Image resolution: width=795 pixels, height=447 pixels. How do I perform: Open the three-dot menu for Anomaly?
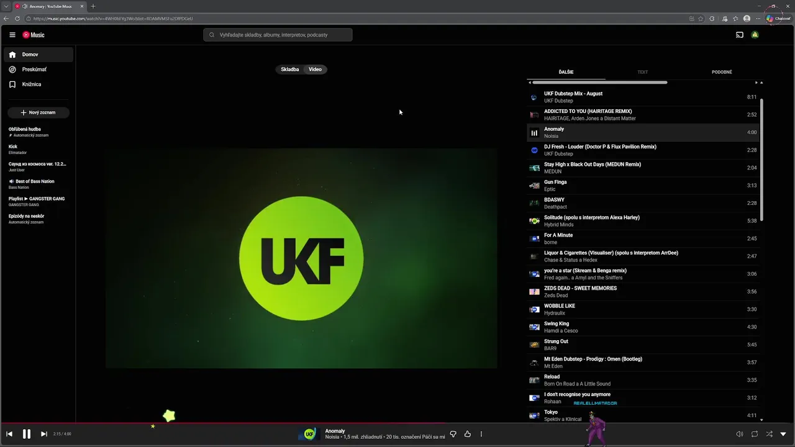point(481,434)
